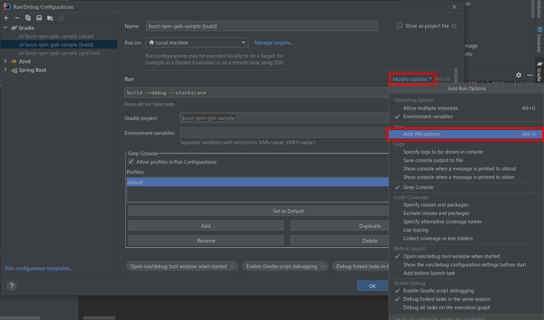Viewport: 544px width, 320px height.
Task: Open the Run on Local machine dropdown
Action: pos(197,43)
